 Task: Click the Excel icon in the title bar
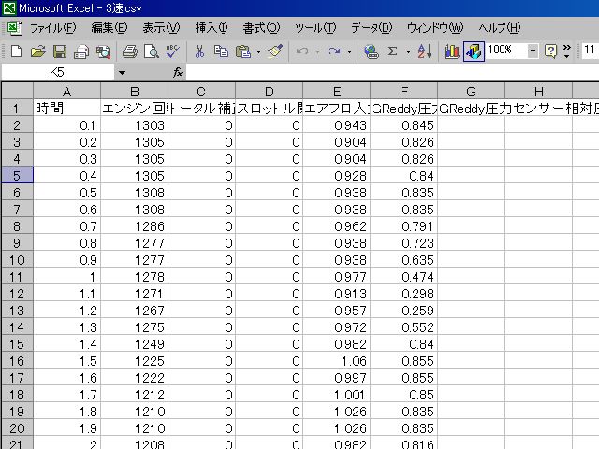pos(9,7)
